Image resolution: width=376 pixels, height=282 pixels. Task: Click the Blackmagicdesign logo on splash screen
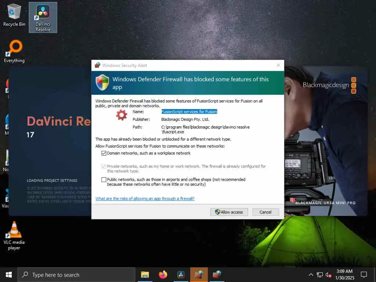coord(329,85)
